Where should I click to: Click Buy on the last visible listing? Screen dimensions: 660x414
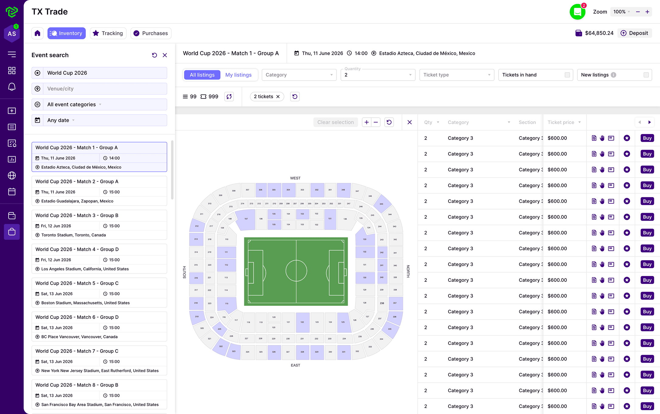[x=647, y=406]
